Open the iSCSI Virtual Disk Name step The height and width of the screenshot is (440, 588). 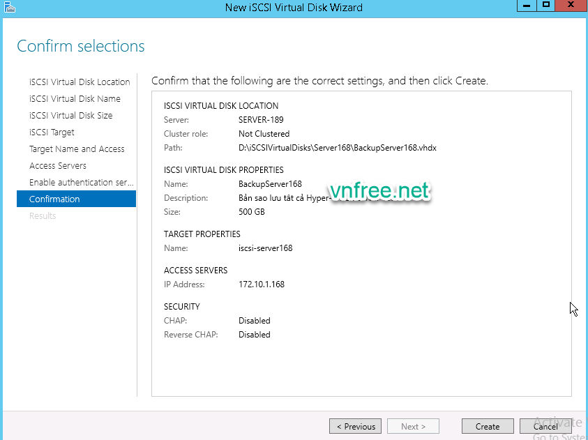click(x=75, y=99)
